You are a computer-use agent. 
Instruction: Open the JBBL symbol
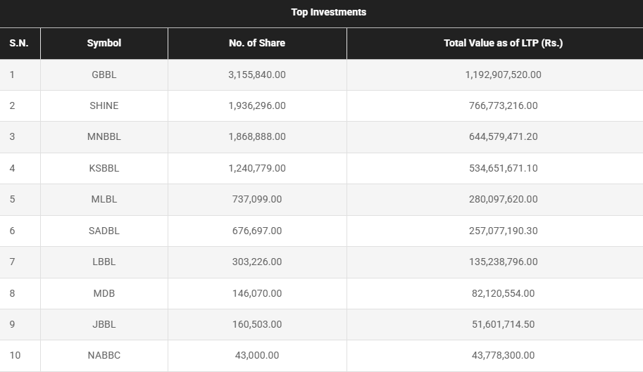point(104,324)
